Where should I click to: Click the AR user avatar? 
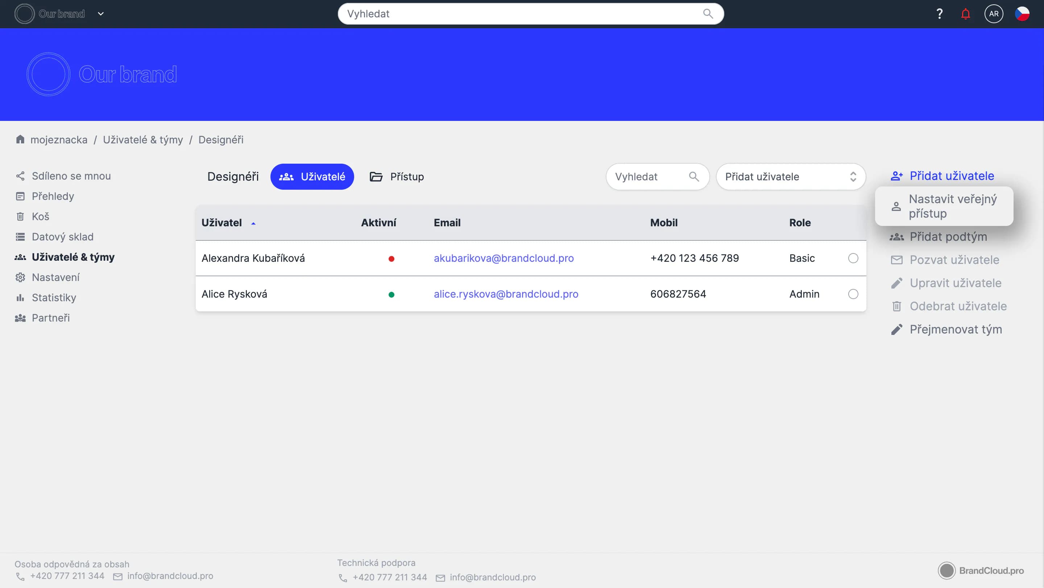(993, 14)
